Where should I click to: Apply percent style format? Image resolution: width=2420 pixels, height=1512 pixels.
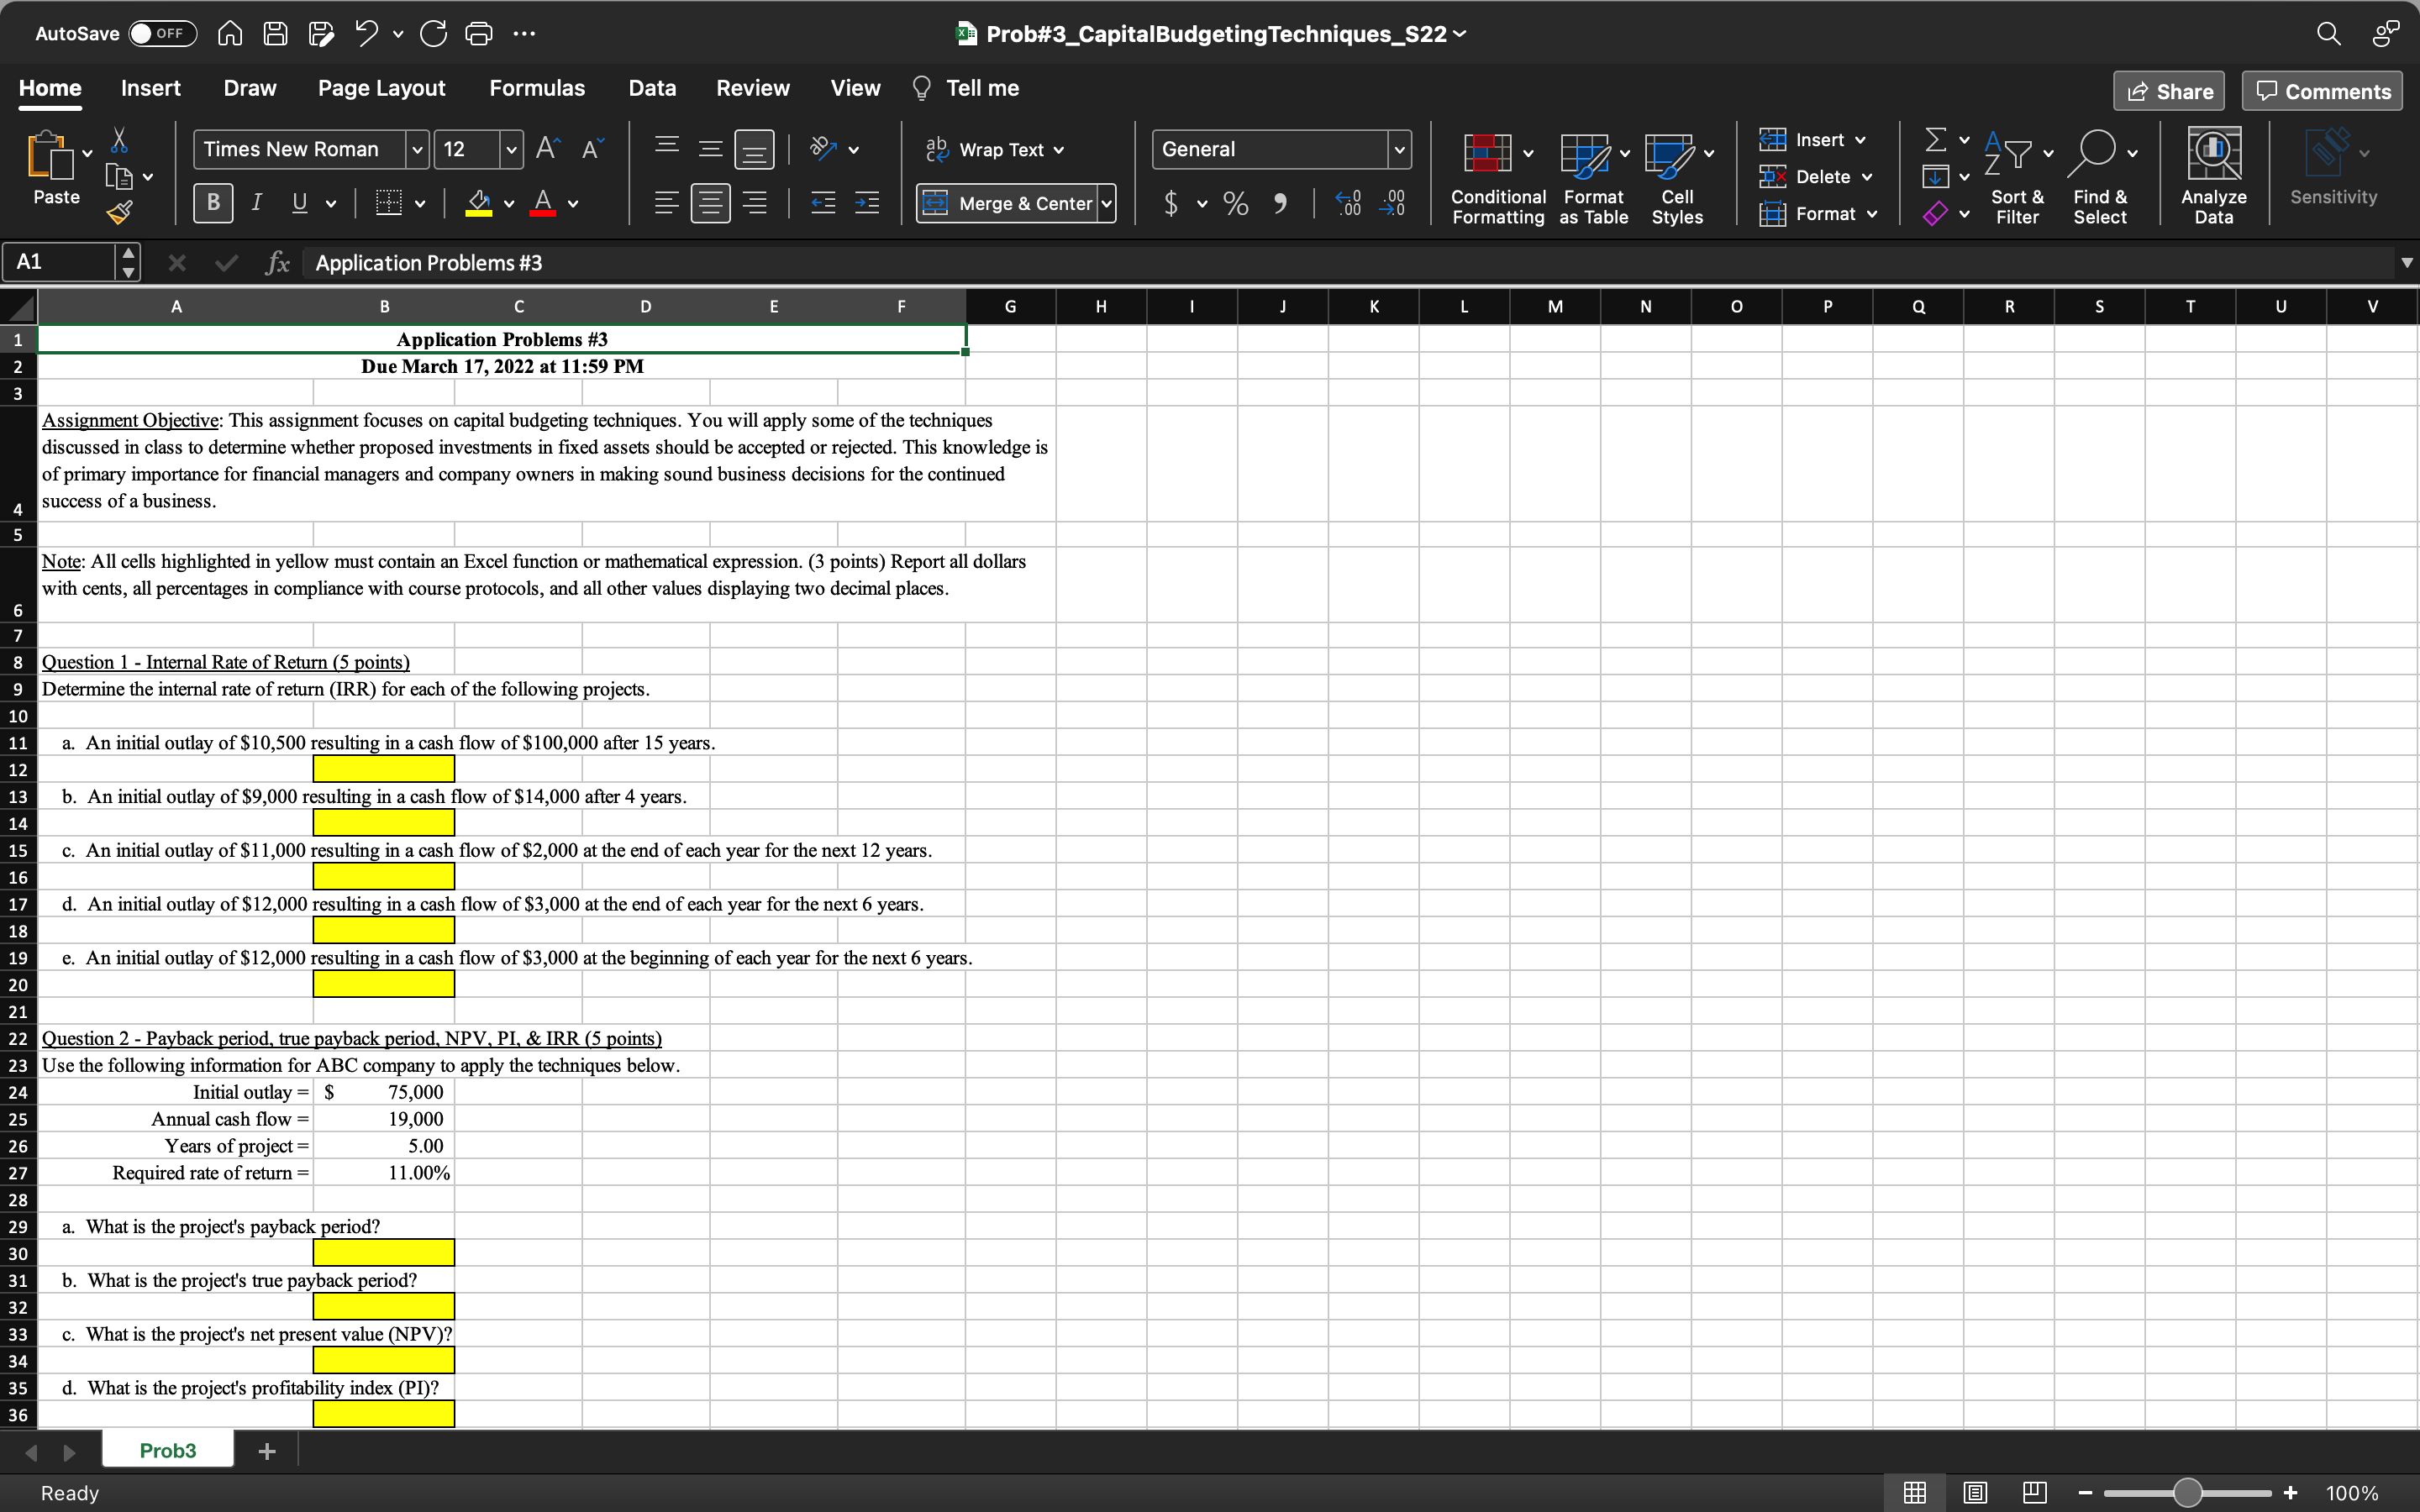1236,204
